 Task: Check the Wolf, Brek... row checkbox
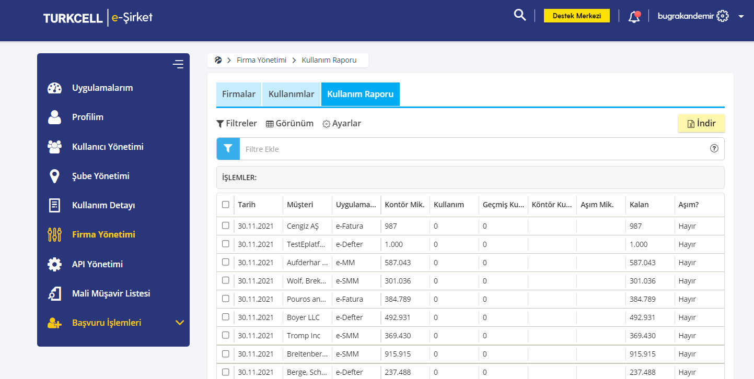tap(226, 280)
